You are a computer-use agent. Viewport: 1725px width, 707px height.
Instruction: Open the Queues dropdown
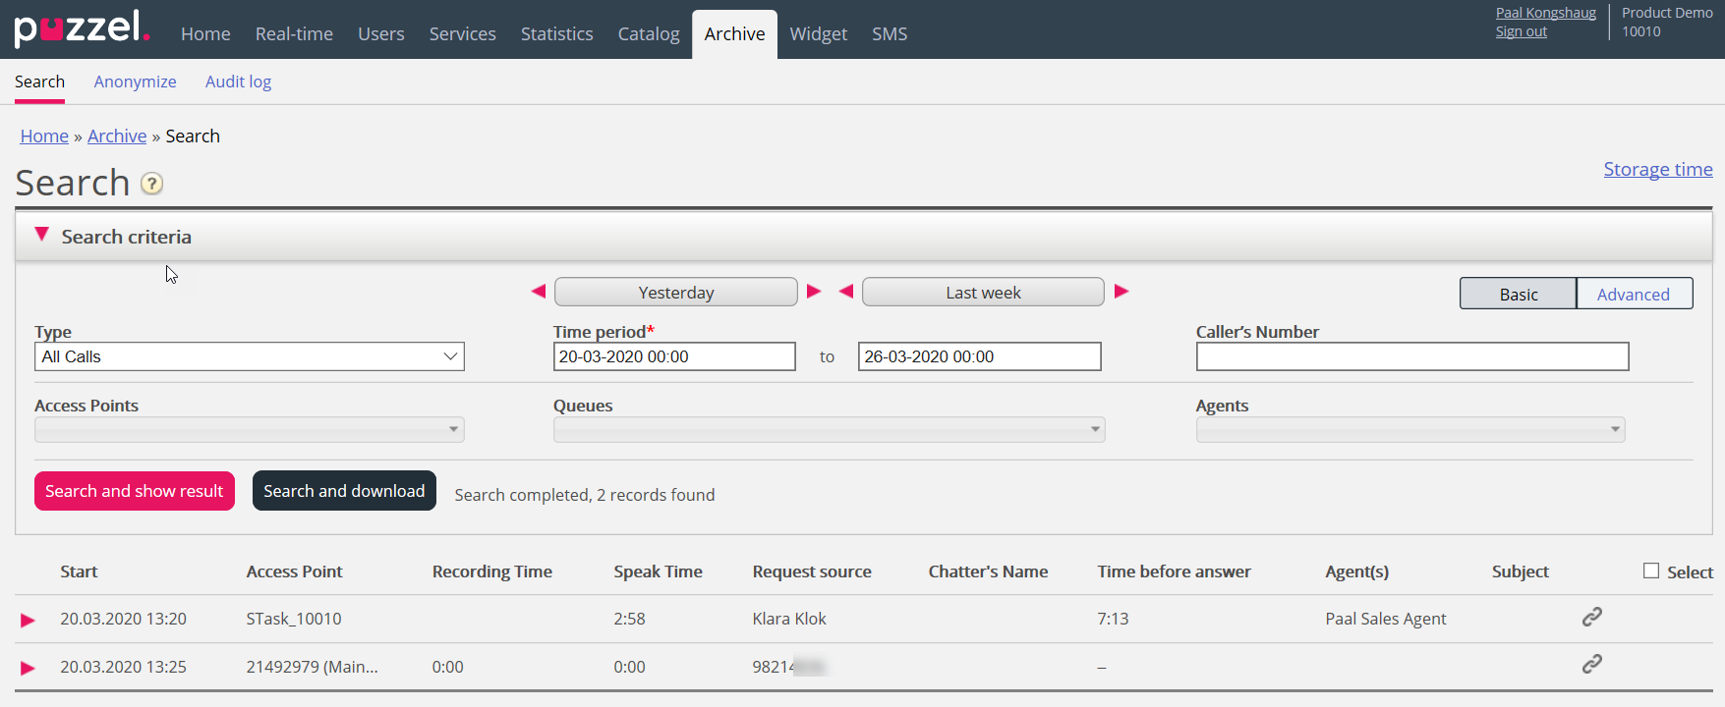829,430
